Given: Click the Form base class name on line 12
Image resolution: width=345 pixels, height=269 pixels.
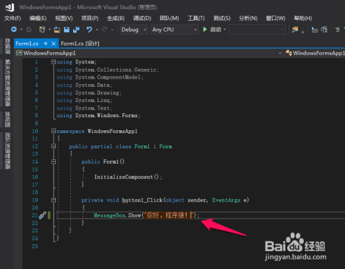Looking at the screenshot, I should point(166,146).
